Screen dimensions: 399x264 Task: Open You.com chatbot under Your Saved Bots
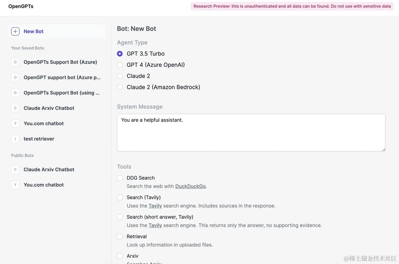pos(57,123)
